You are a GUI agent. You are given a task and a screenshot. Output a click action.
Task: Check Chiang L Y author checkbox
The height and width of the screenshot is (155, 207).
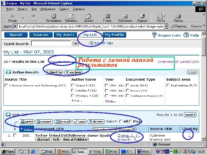point(73,96)
